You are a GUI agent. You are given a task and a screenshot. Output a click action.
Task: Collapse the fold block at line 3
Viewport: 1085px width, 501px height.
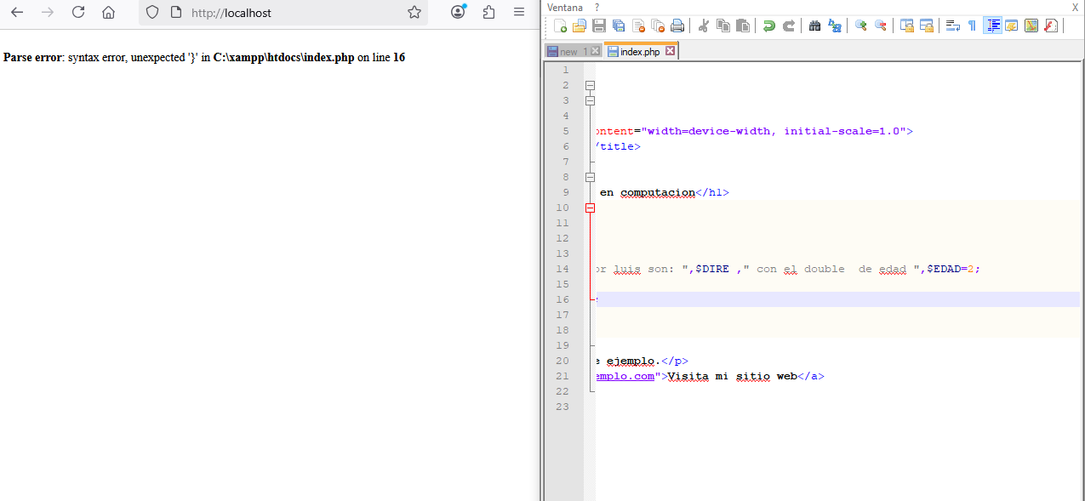click(x=590, y=100)
